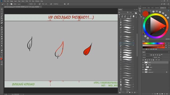Select the Hand tool
This screenshot has width=170, height=95.
point(2,50)
